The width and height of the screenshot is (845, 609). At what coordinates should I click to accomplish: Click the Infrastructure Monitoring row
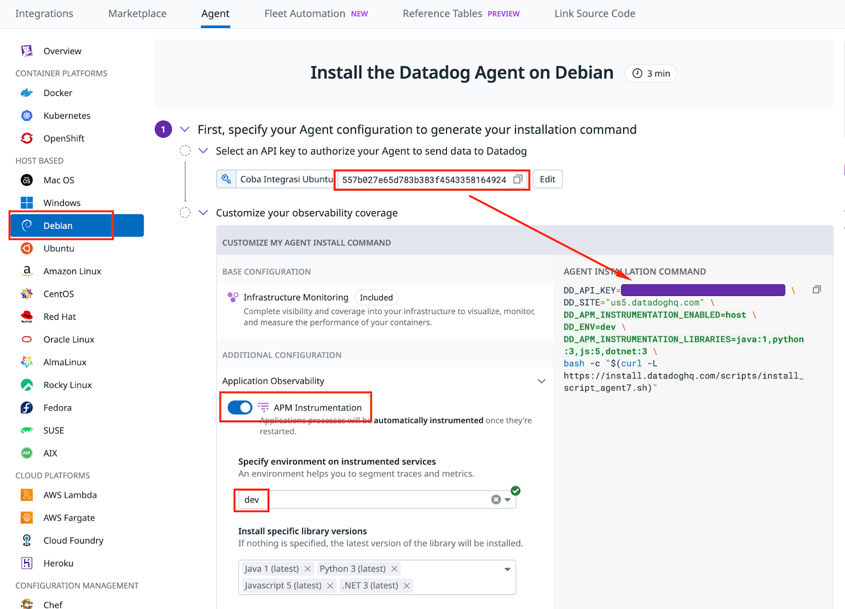384,310
